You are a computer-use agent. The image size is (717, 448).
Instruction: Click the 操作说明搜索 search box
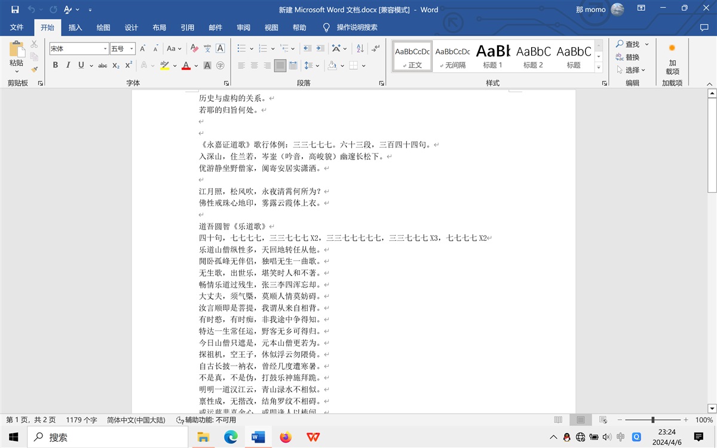coord(357,27)
